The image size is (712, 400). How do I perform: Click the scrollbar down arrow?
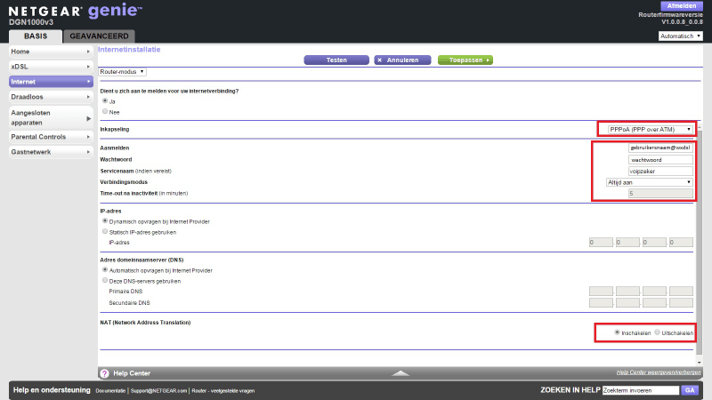(700, 363)
